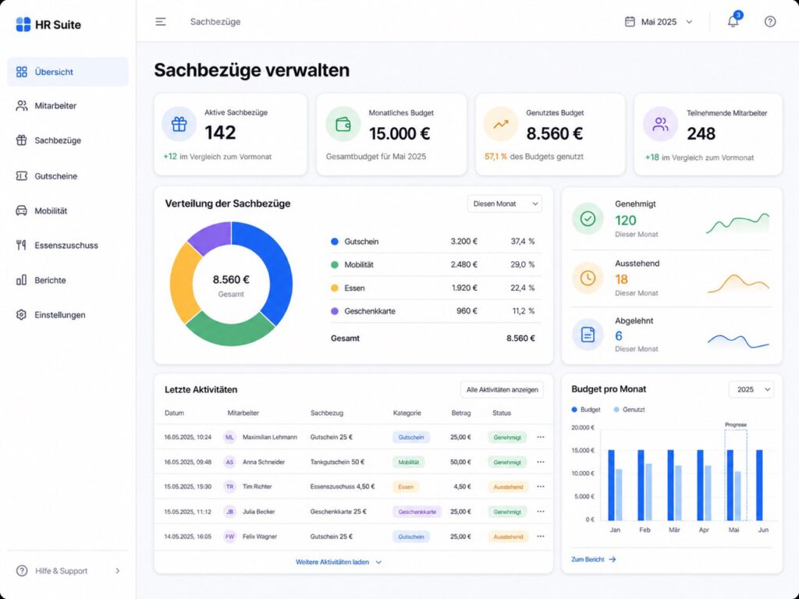Click the help icon next to Hilfe & Support

coord(22,570)
